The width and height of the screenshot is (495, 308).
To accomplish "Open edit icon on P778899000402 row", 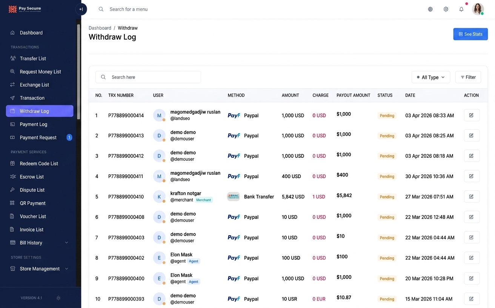I will pyautogui.click(x=472, y=258).
